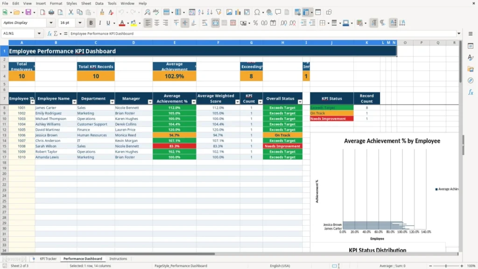Viewport: 478px width, 269px height.
Task: Select column E header
Action: (175, 42)
